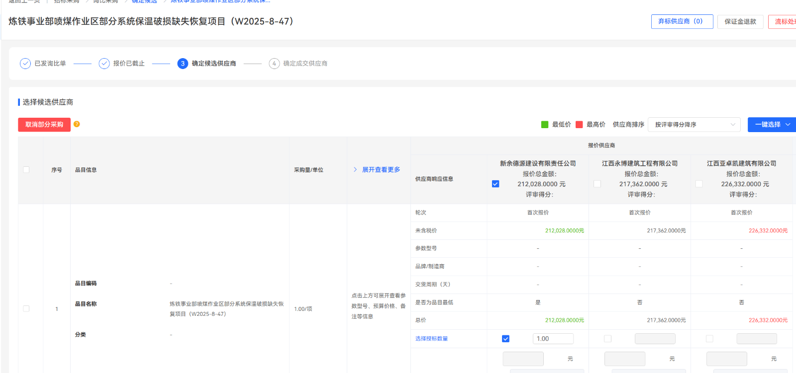This screenshot has width=796, height=373.
Task: Click the 展开查看更多 link
Action: coord(381,170)
